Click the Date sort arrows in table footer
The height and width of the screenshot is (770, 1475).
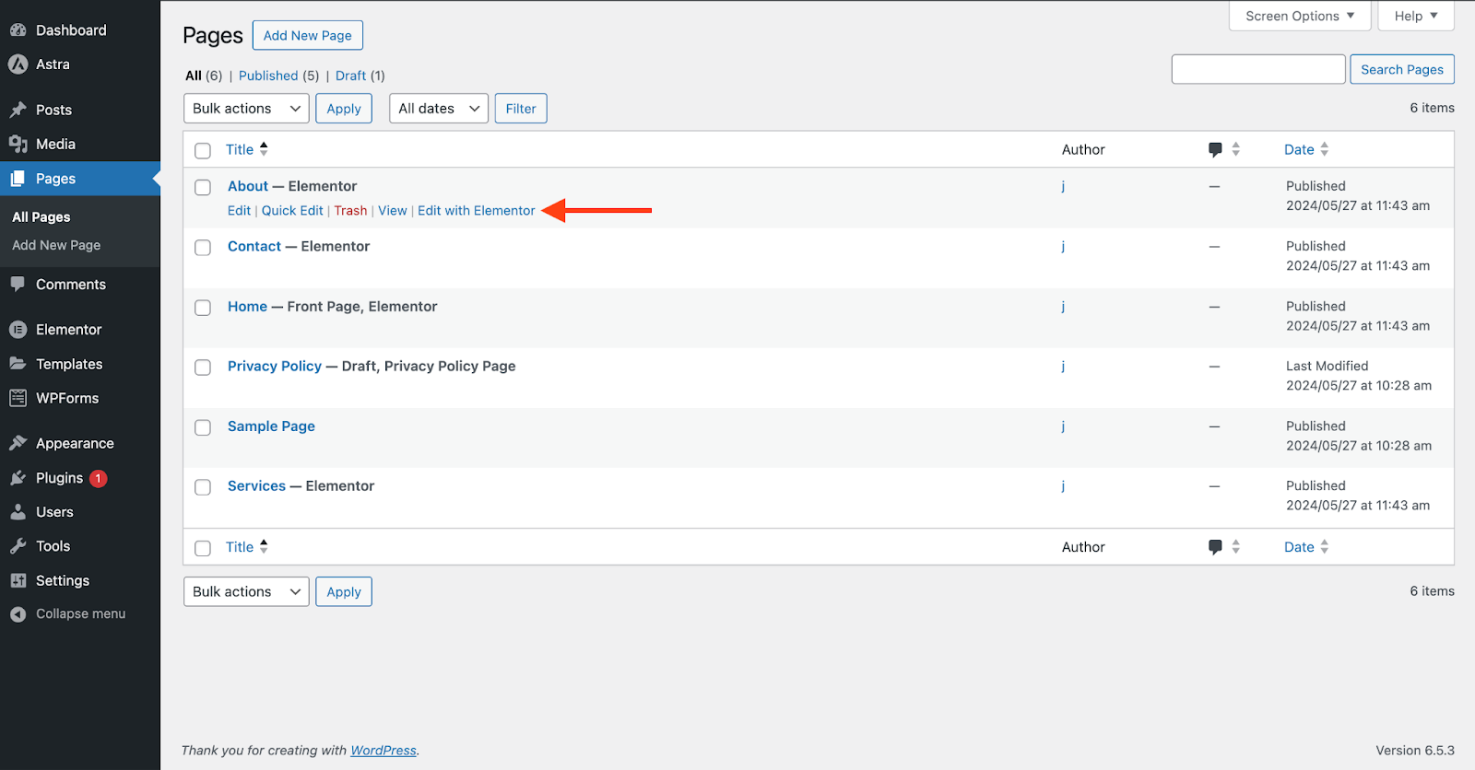[1324, 547]
